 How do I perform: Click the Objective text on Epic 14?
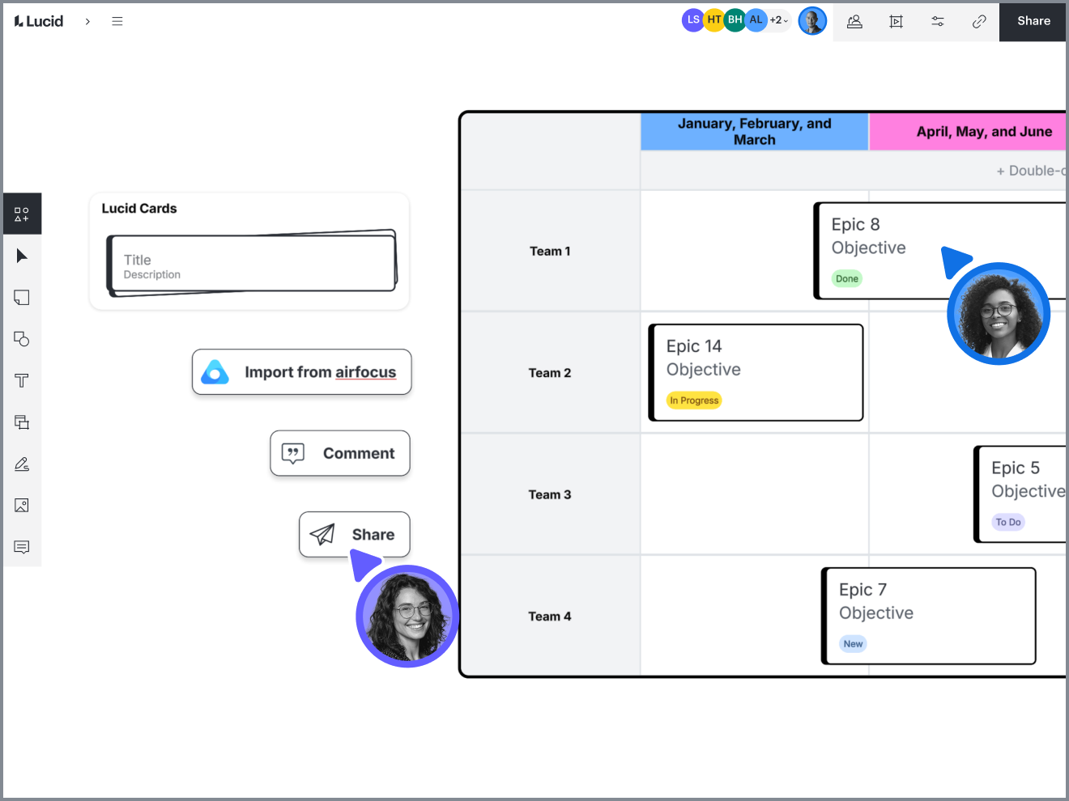click(x=704, y=370)
